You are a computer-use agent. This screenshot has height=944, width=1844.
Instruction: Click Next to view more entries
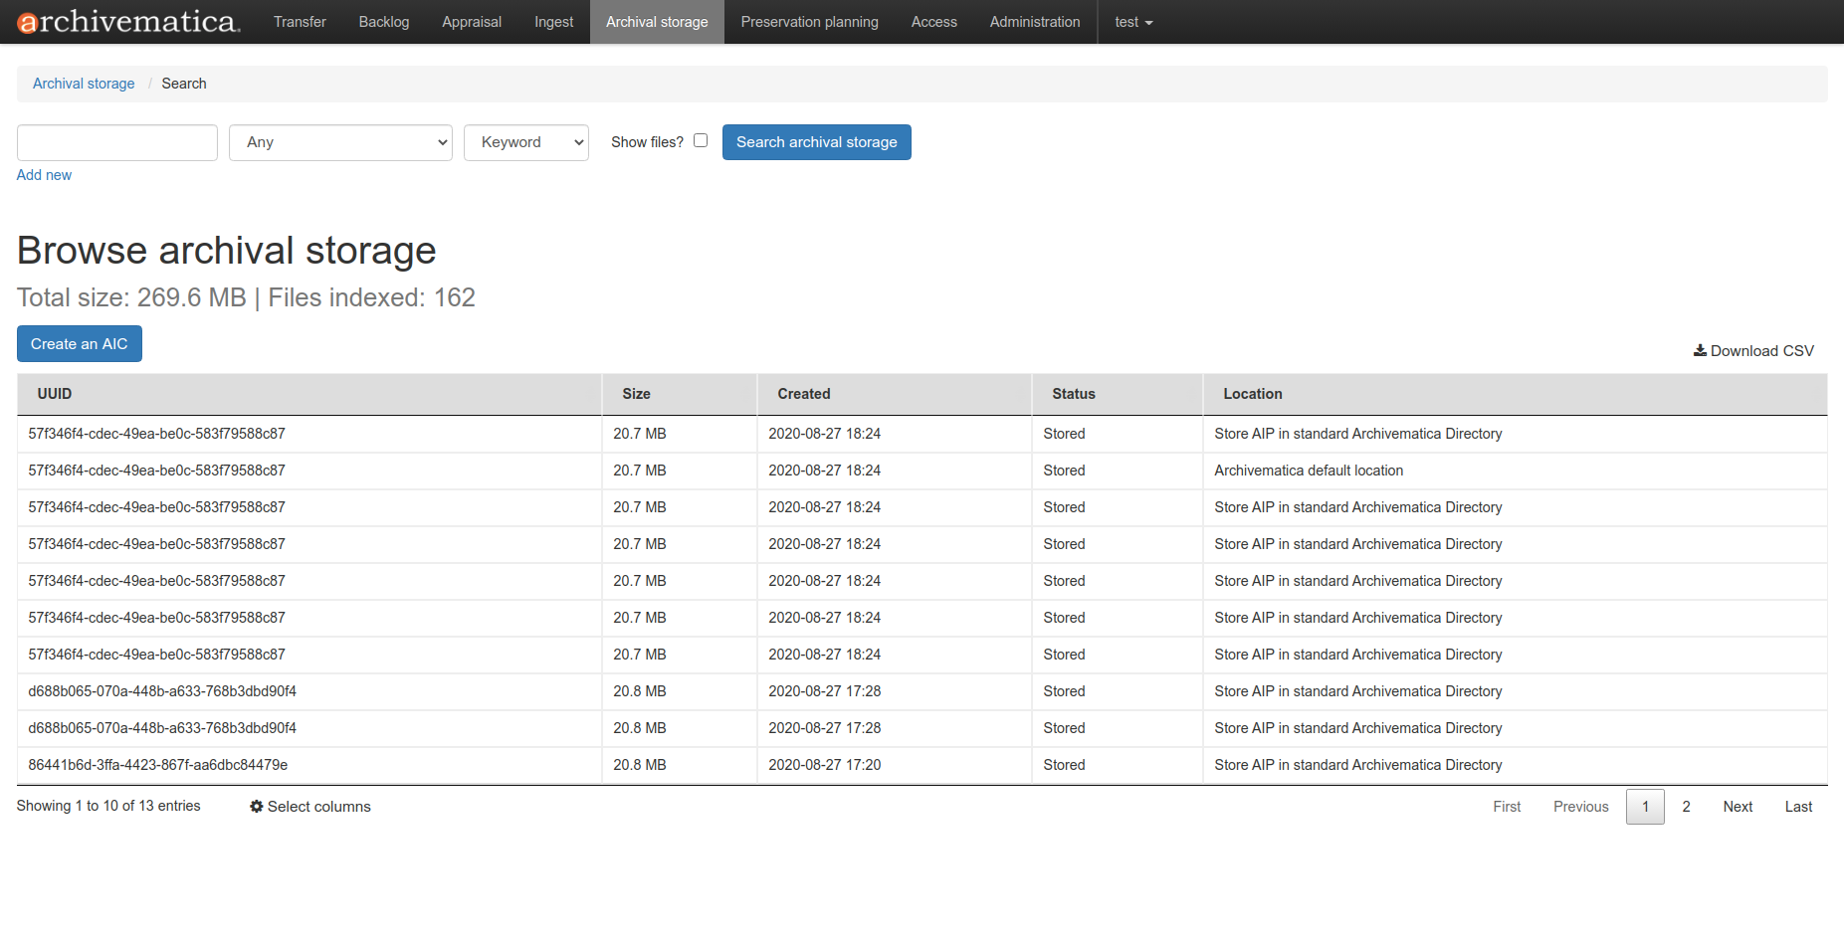coord(1738,806)
